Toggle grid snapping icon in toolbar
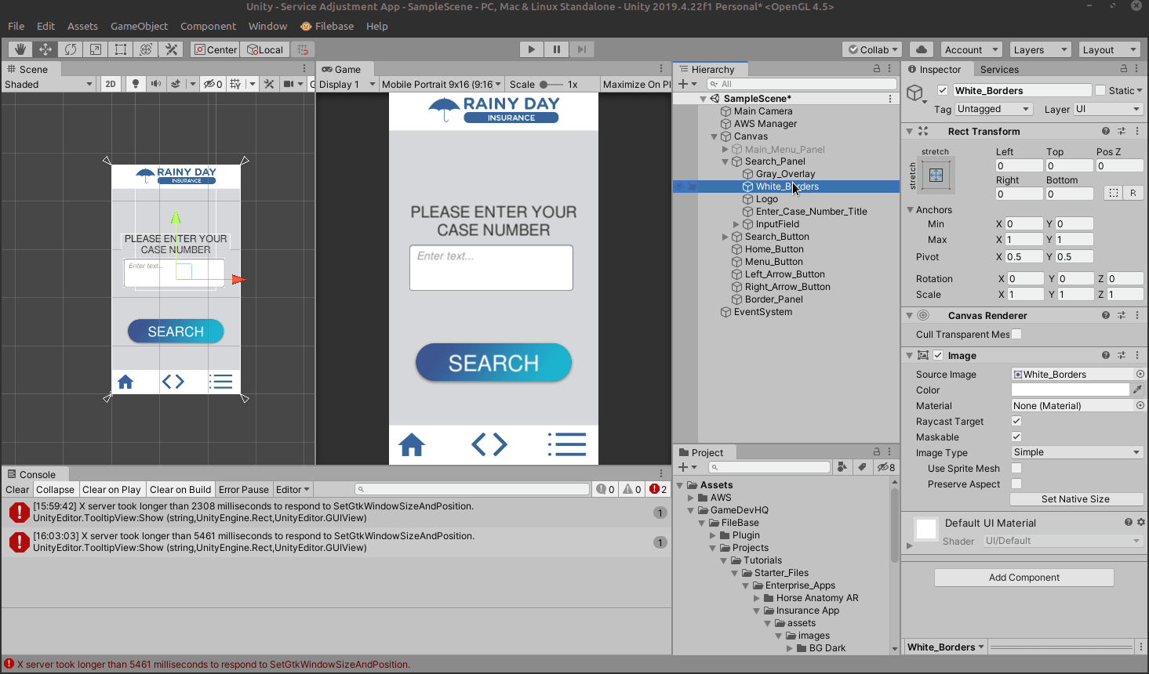 pyautogui.click(x=303, y=49)
